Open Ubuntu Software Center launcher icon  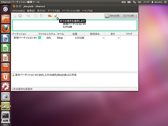5,67
